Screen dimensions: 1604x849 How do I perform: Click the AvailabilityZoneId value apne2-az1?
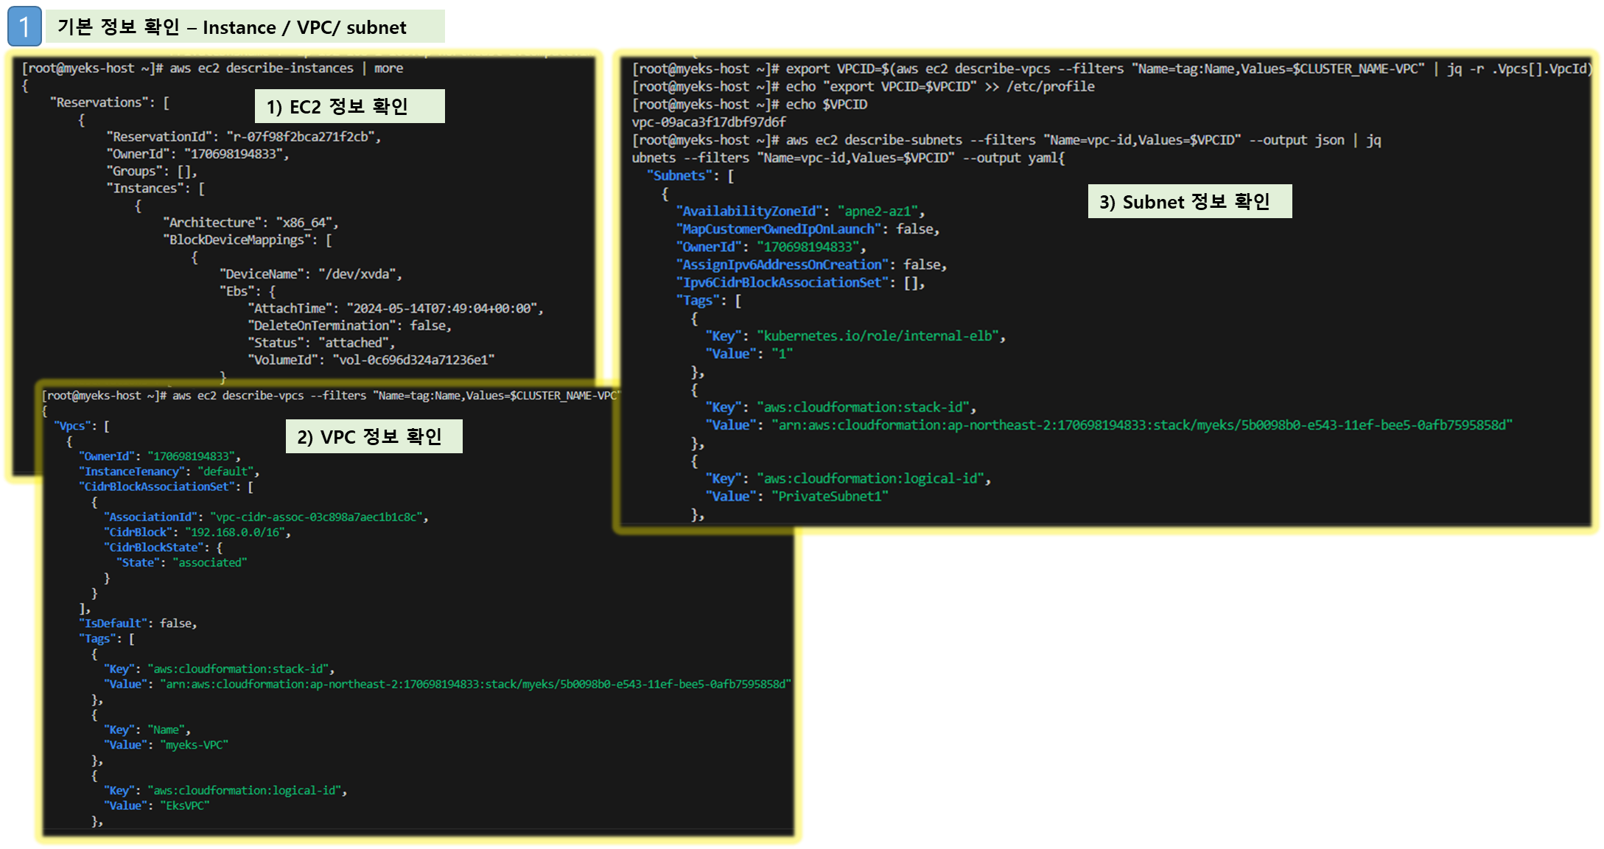(x=878, y=212)
